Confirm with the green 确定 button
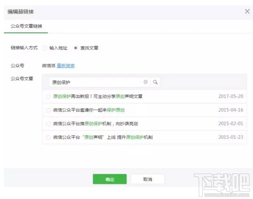253x199 pixels. [x=110, y=179]
